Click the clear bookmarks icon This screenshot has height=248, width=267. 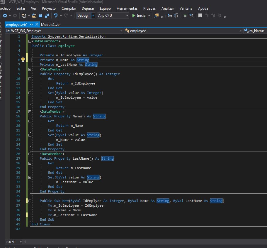pos(220,16)
